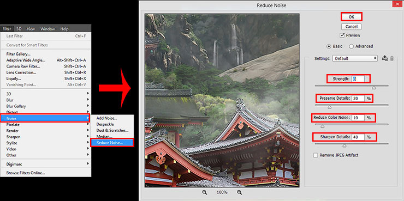Screen dimensions: 404x201
Task: Open the 3D menu in menu bar
Action: click(19, 29)
